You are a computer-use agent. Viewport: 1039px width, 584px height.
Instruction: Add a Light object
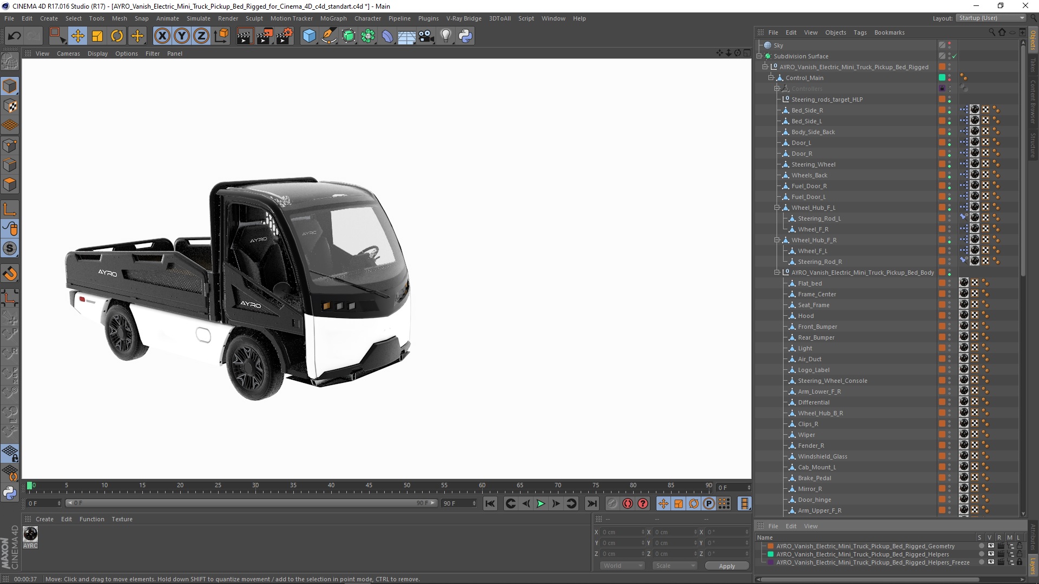(446, 36)
